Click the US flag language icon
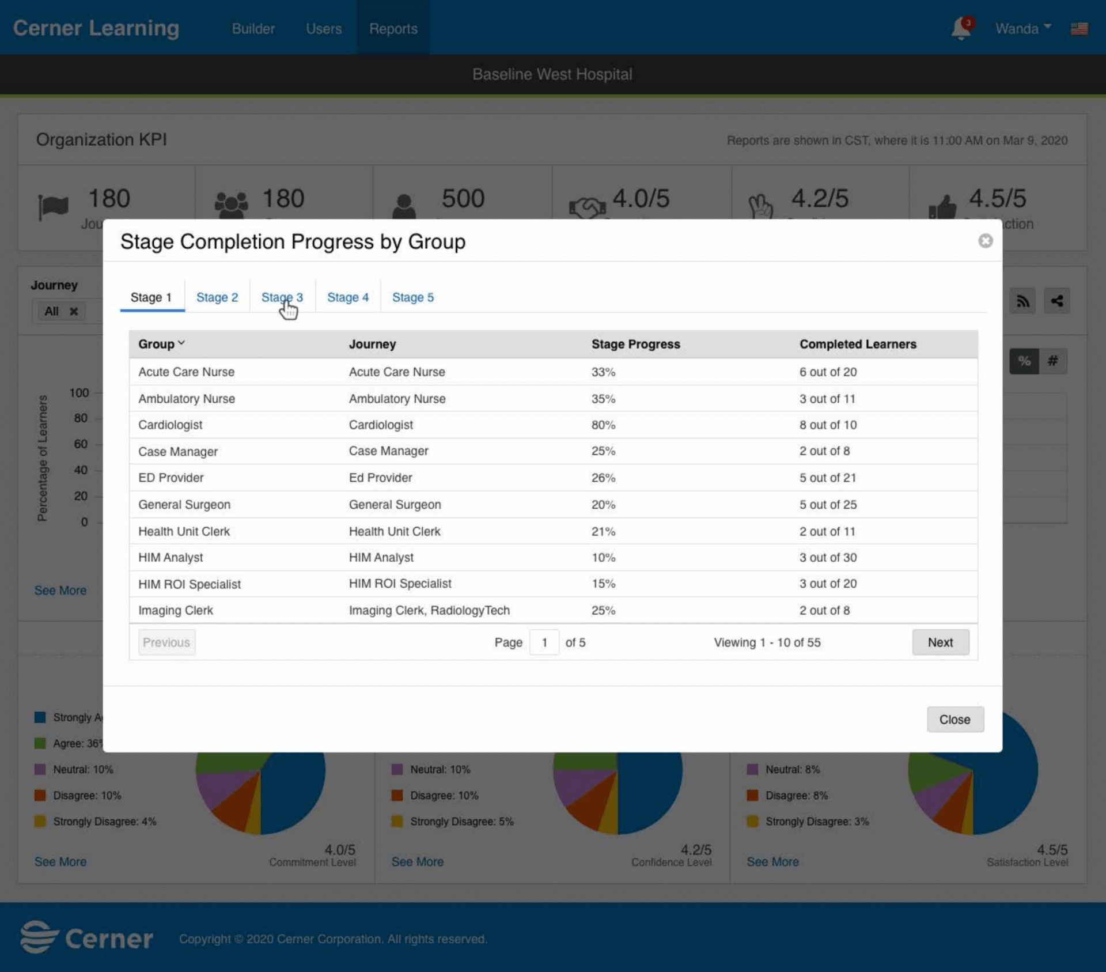The width and height of the screenshot is (1106, 972). [1079, 29]
